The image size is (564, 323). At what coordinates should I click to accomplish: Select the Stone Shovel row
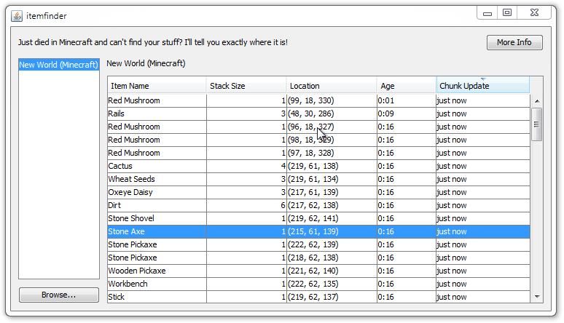[318, 218]
